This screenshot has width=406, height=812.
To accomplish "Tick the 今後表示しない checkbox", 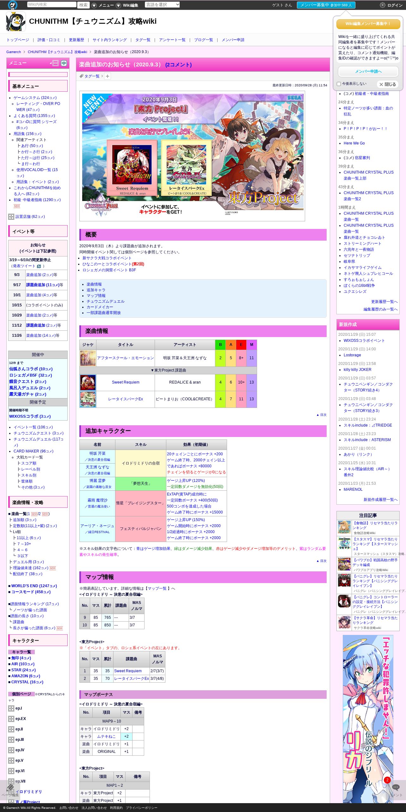I will point(339,84).
